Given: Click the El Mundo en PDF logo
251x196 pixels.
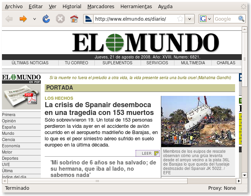Looking at the screenshot, I should coord(21,79).
